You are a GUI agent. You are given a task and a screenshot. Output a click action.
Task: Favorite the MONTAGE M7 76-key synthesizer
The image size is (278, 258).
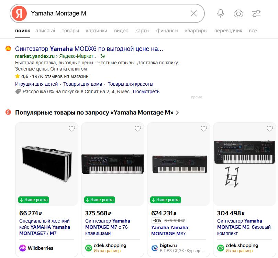pos(138,129)
